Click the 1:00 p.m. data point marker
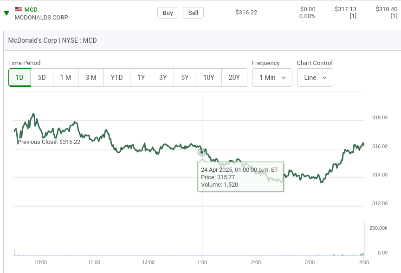Viewport: 401px width, 273px height. point(202,152)
